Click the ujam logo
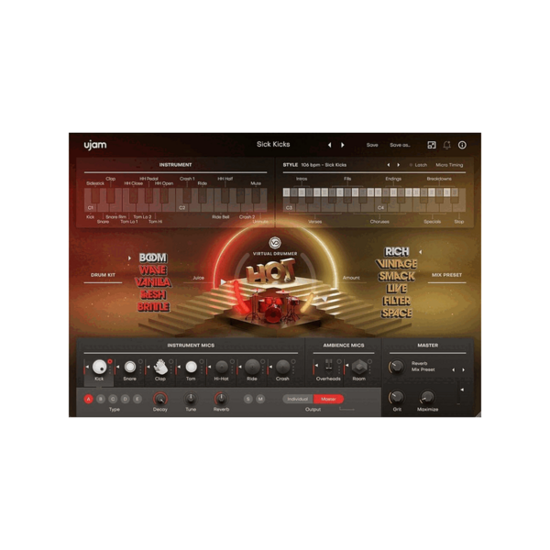 pyautogui.click(x=95, y=145)
